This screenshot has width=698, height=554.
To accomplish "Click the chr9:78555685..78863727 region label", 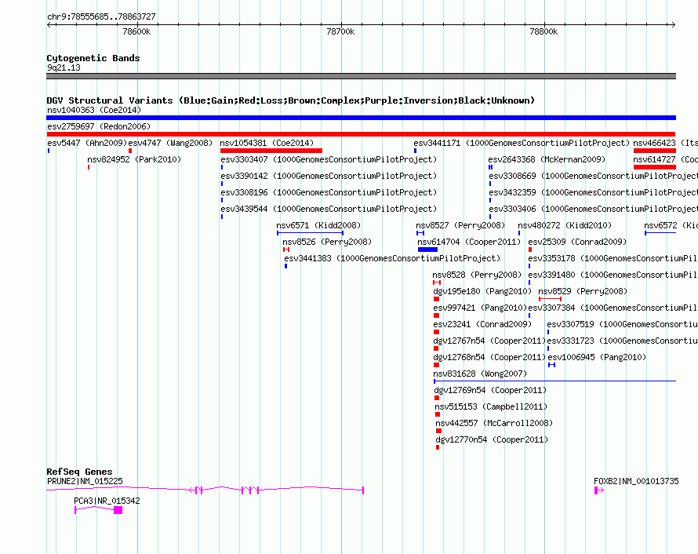I will [101, 16].
